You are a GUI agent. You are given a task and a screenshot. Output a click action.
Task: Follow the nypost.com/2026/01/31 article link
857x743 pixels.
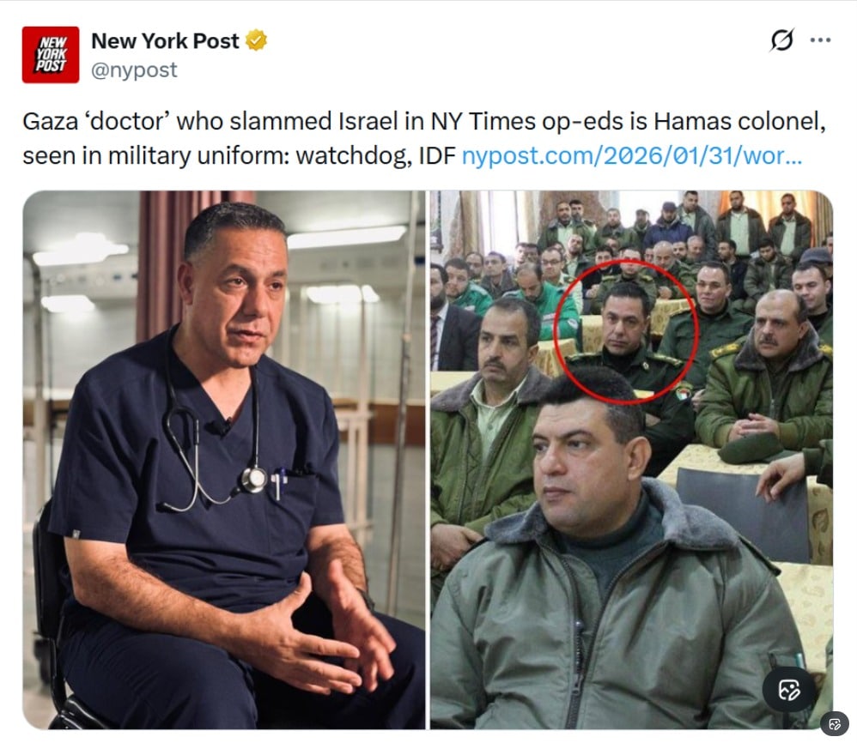tap(632, 156)
